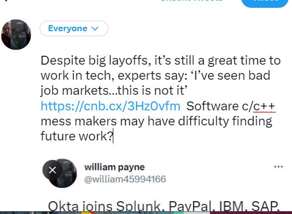Click the blue Tweet button
Viewport: 292px width, 214px height.
pos(265,2)
